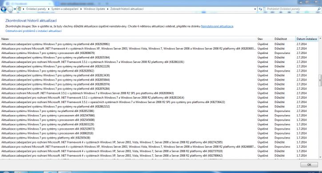This screenshot has width=322, height=173.
Task: Sort list by the Stav column header
Action: coord(265,39)
